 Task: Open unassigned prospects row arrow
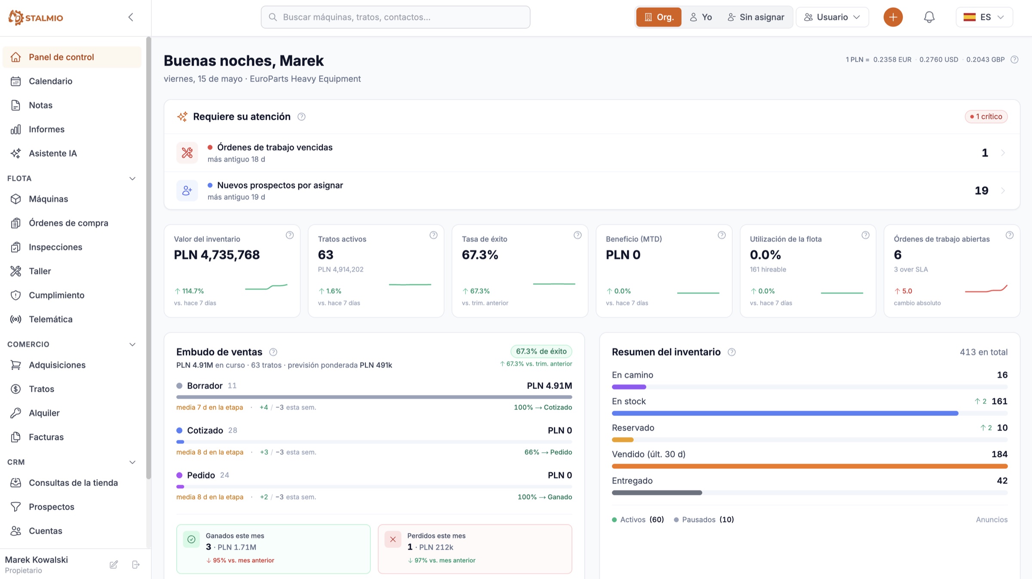click(1003, 190)
